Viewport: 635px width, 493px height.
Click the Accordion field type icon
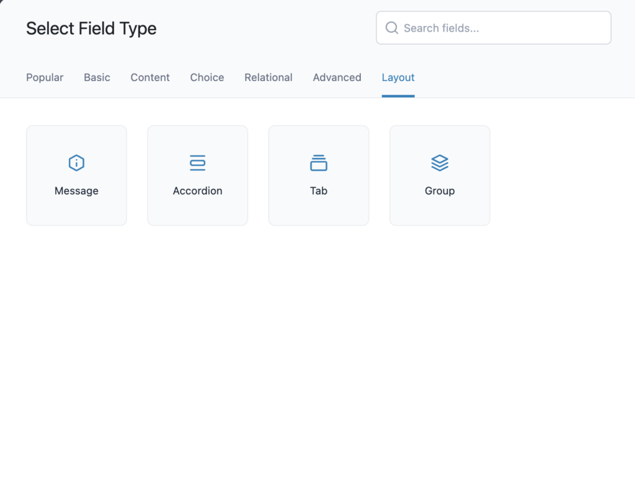coord(198,163)
